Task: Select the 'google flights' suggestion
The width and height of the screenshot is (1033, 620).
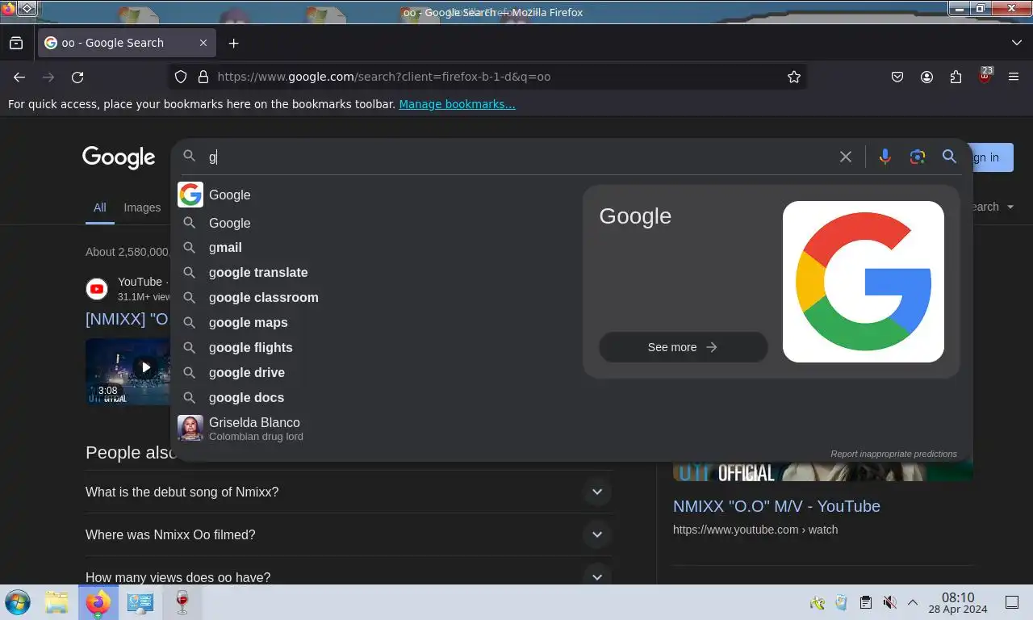Action: coord(375,347)
